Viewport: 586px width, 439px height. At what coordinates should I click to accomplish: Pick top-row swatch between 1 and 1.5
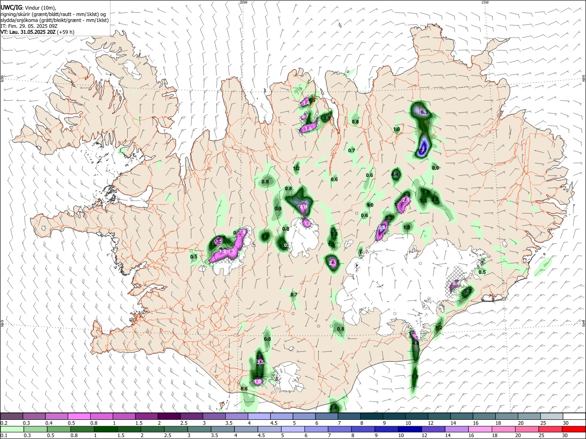click(124, 417)
